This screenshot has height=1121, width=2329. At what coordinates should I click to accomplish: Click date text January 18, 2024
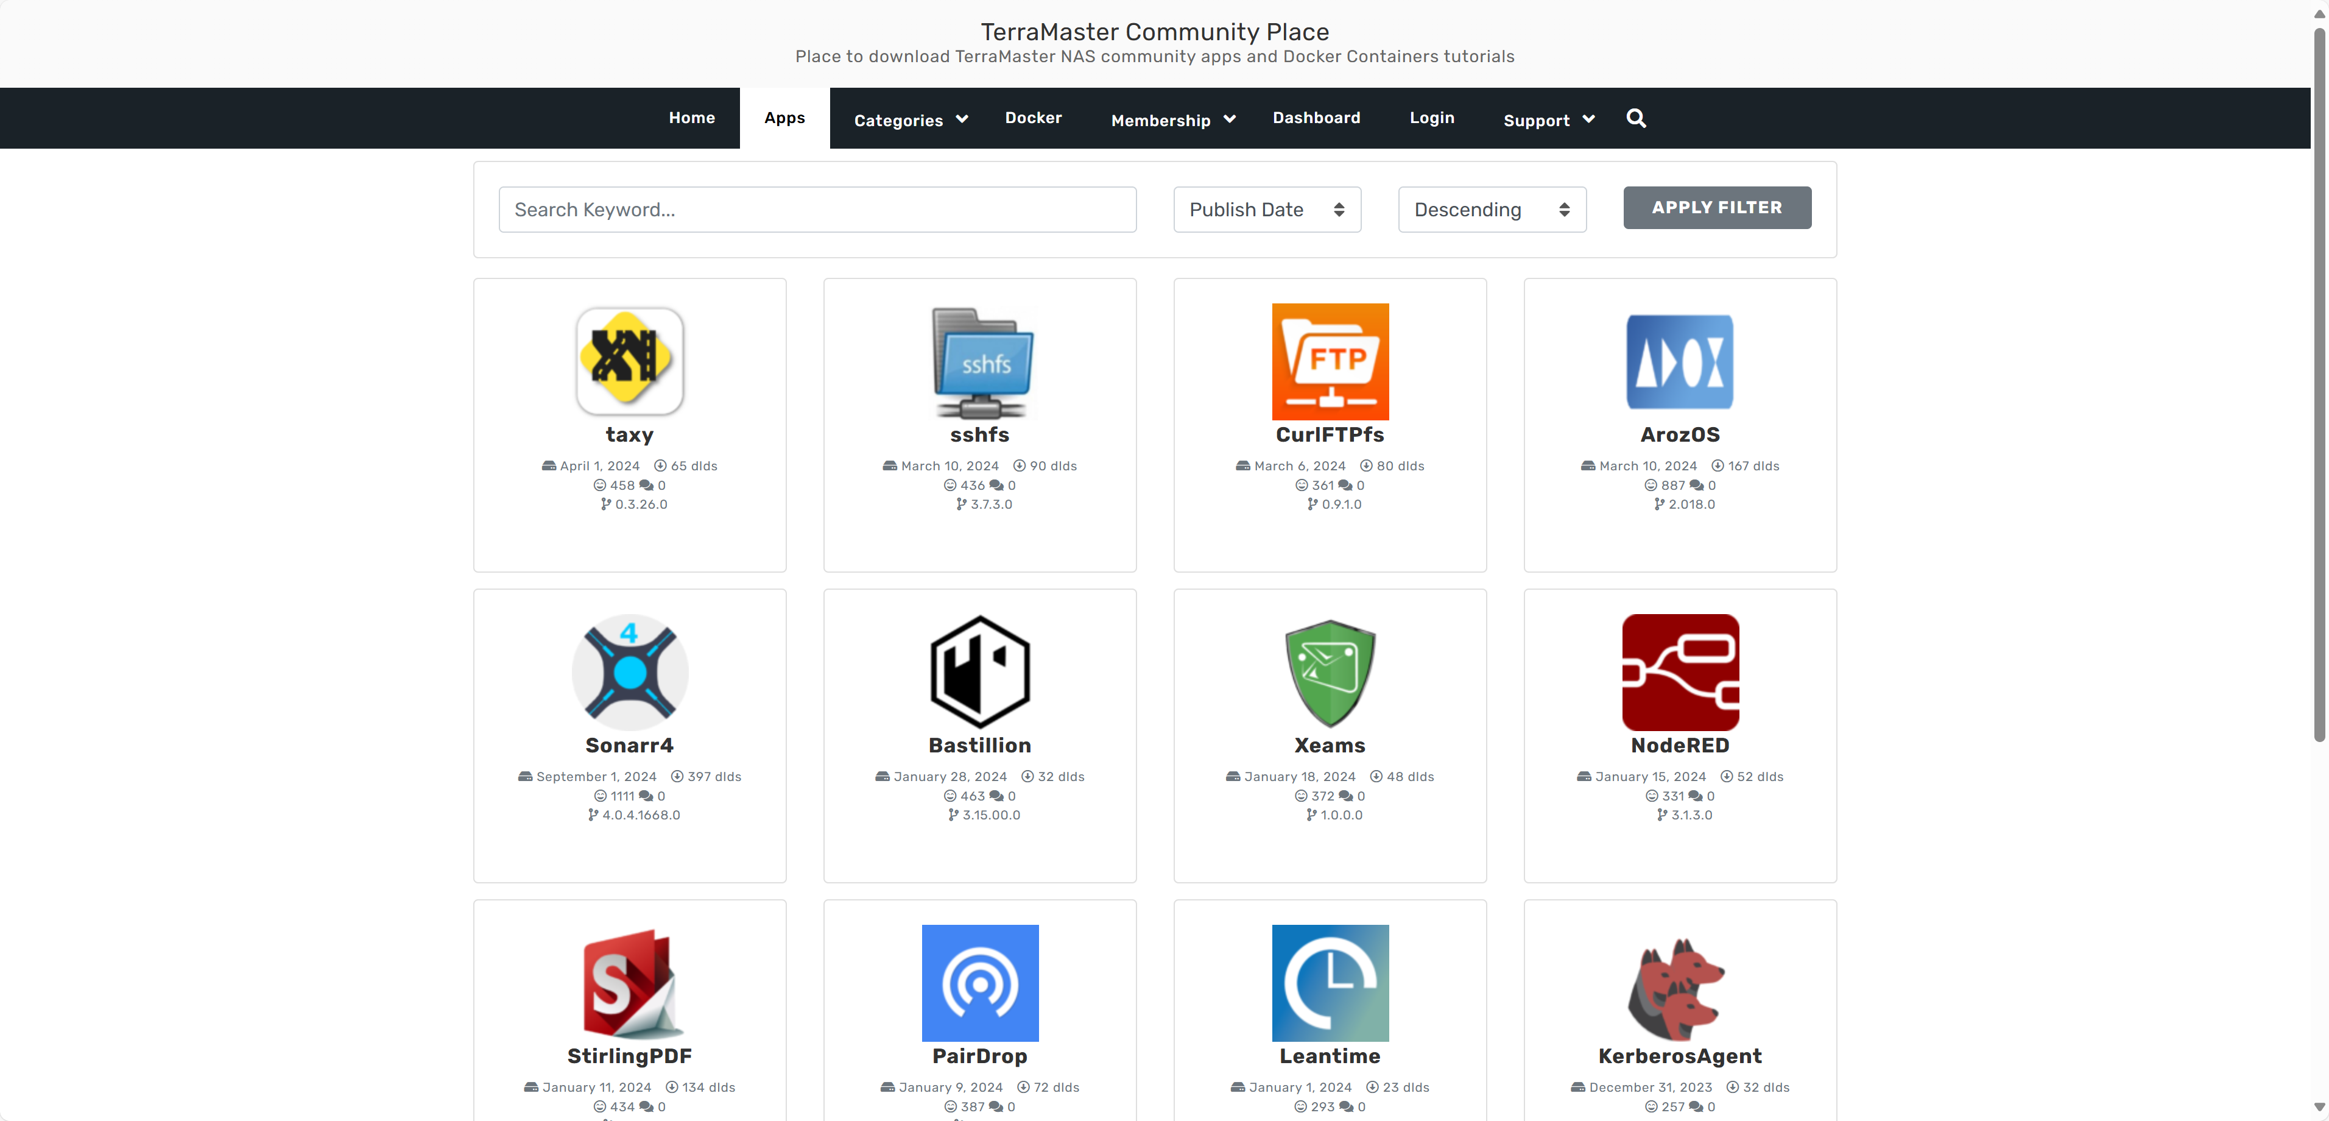tap(1300, 776)
